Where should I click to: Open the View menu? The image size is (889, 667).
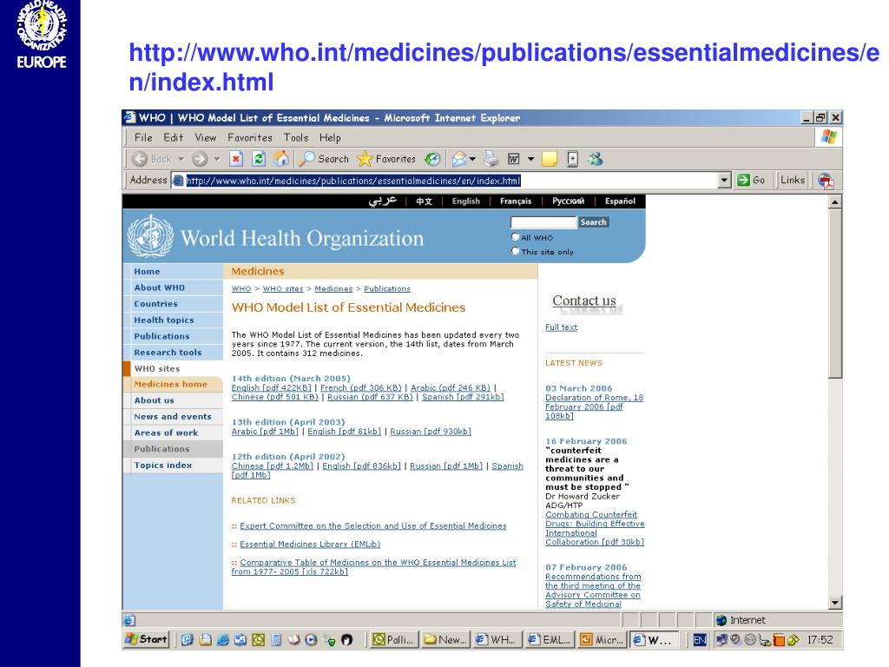tap(205, 138)
